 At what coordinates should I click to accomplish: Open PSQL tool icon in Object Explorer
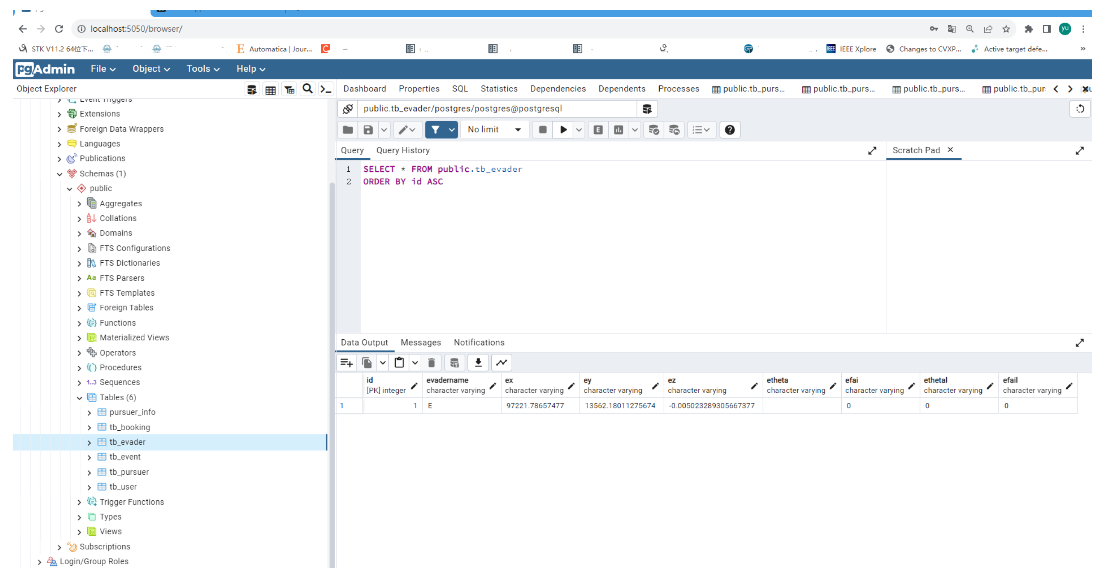click(326, 89)
